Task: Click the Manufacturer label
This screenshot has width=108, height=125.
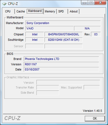Action: point(15,23)
